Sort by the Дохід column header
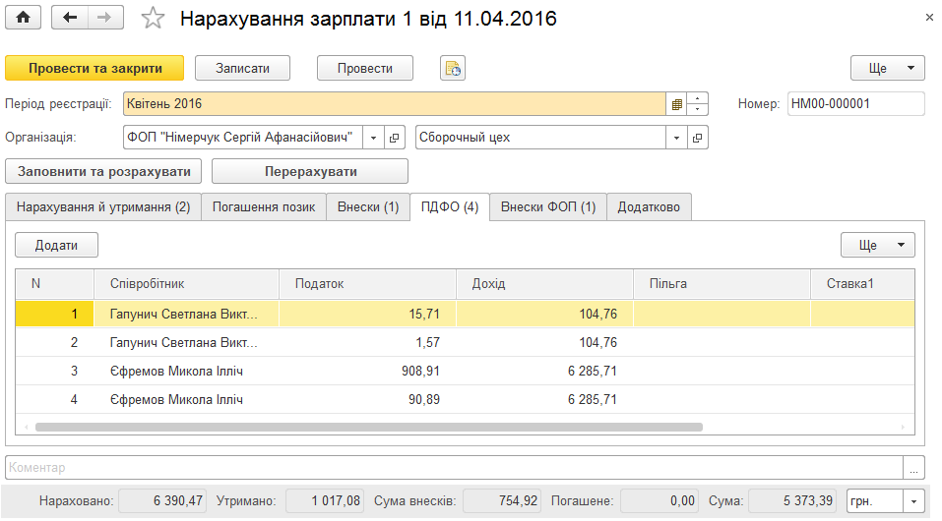942x521 pixels. pyautogui.click(x=545, y=284)
